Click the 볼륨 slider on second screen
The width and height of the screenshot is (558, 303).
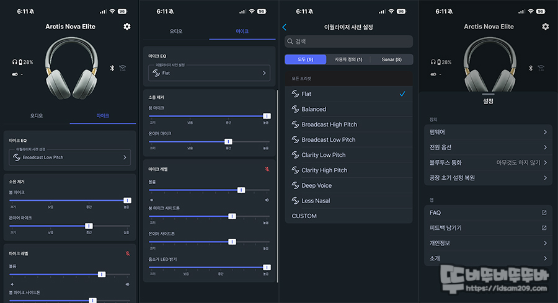pyautogui.click(x=210, y=190)
